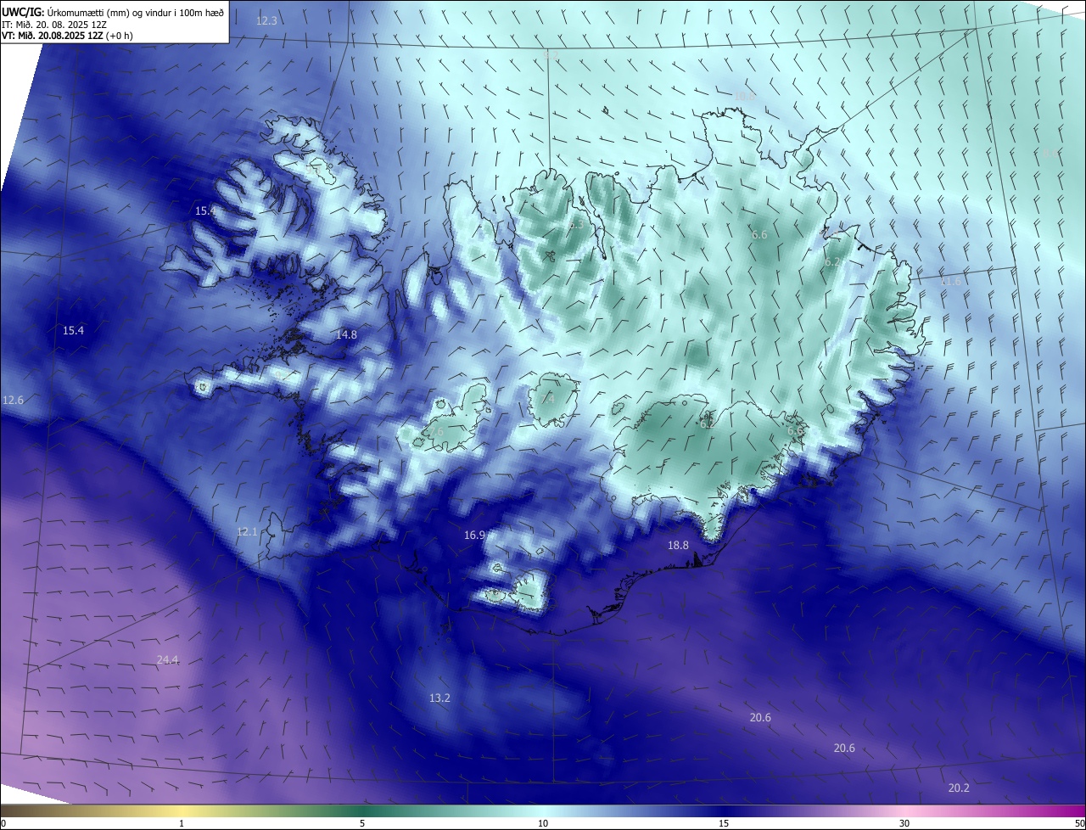Viewport: 1086px width, 830px height.
Task: Click the 24.4 value label
Action: coord(167,660)
